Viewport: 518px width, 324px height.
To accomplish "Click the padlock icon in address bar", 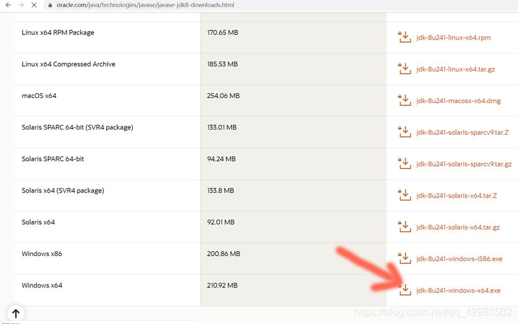I will click(x=50, y=5).
